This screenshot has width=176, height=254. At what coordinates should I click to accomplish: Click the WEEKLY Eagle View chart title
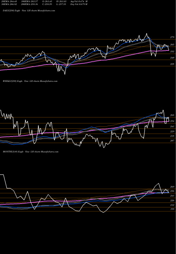pos(30,81)
